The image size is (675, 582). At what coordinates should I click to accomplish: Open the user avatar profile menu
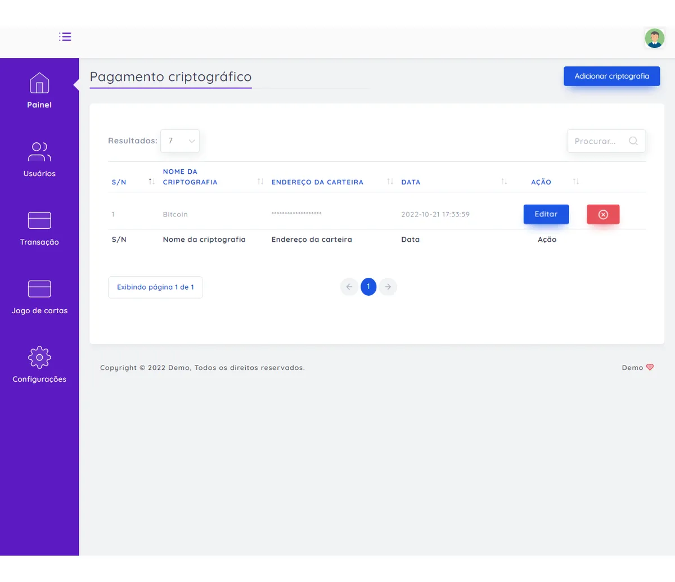coord(654,38)
